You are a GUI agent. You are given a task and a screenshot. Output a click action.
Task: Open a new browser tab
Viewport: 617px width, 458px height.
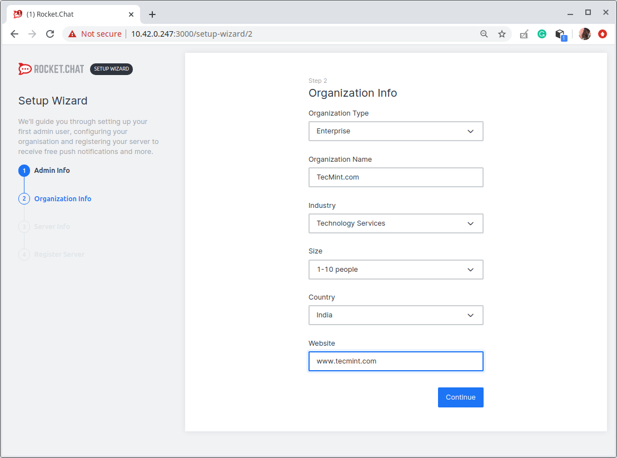152,14
